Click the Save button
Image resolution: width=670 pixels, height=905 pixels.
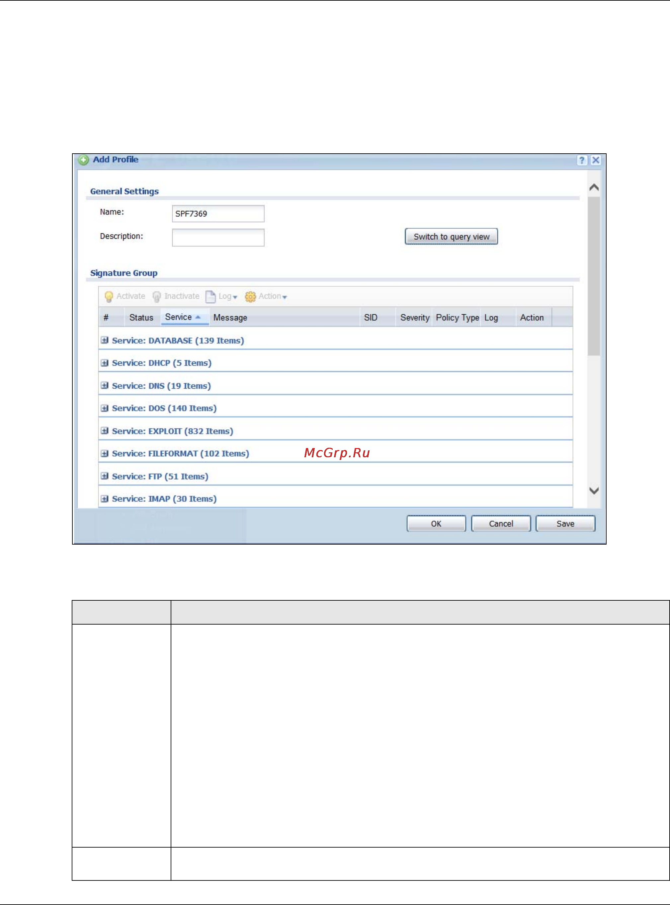(x=565, y=524)
